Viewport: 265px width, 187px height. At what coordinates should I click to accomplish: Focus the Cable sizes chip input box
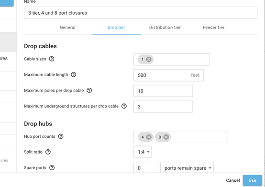[172, 59]
